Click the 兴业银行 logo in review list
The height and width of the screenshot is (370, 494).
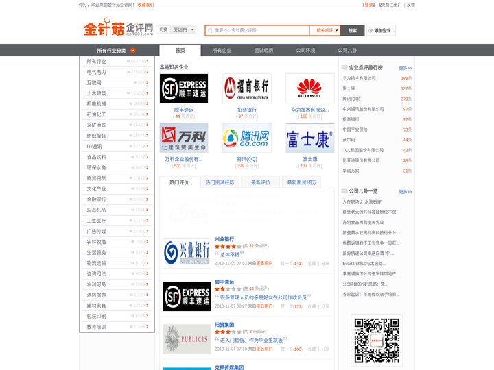[x=187, y=254]
